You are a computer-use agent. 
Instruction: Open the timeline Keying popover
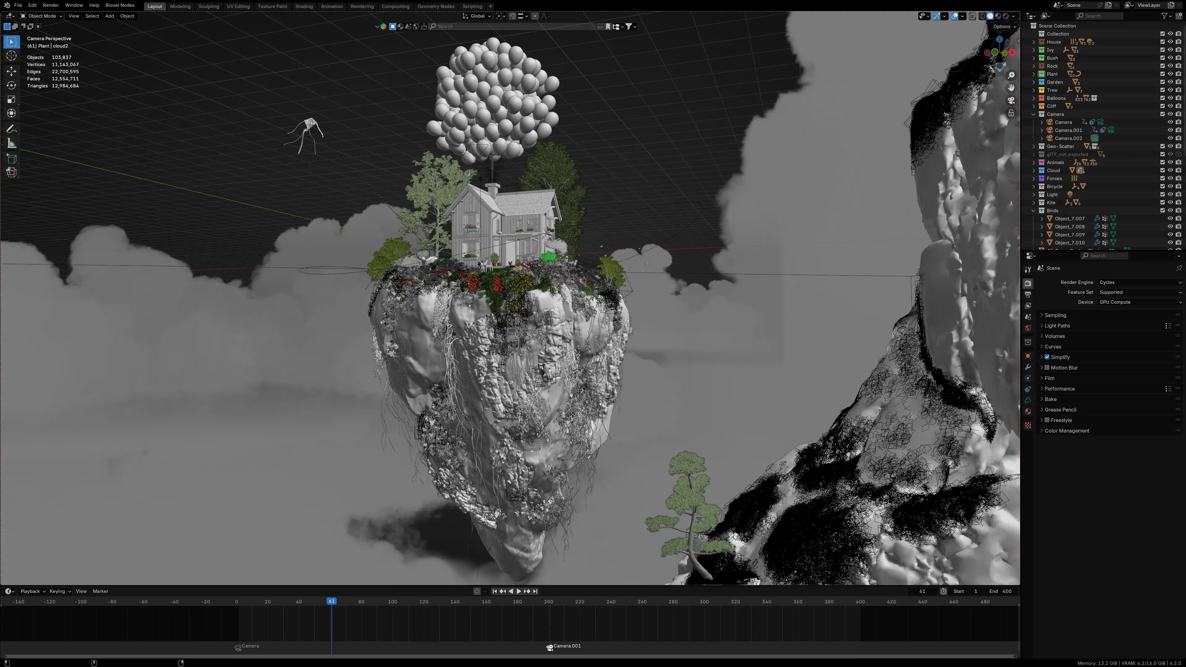click(60, 592)
